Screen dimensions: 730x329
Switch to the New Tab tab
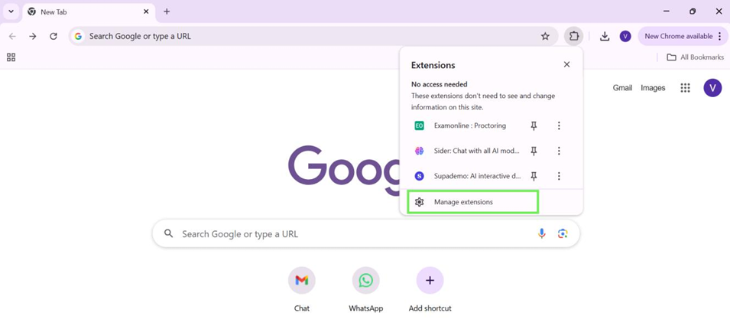[89, 11]
